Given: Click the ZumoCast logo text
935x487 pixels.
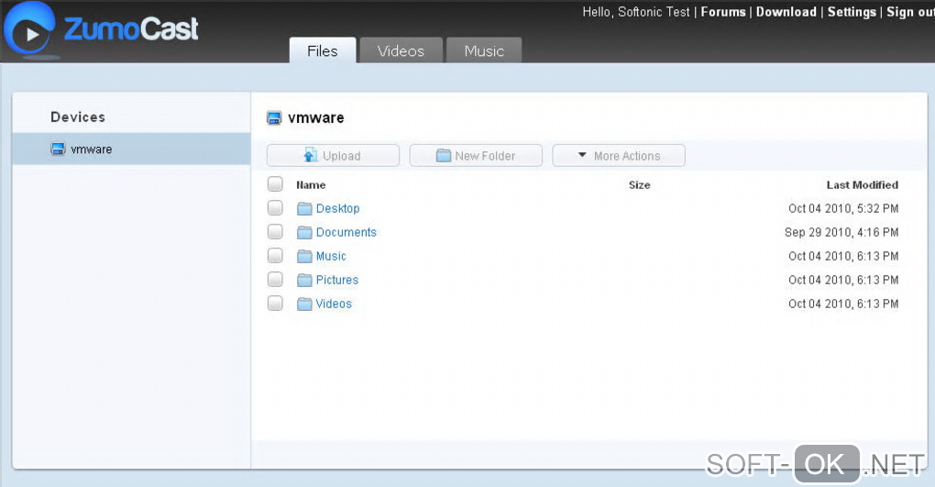Looking at the screenshot, I should [x=131, y=28].
